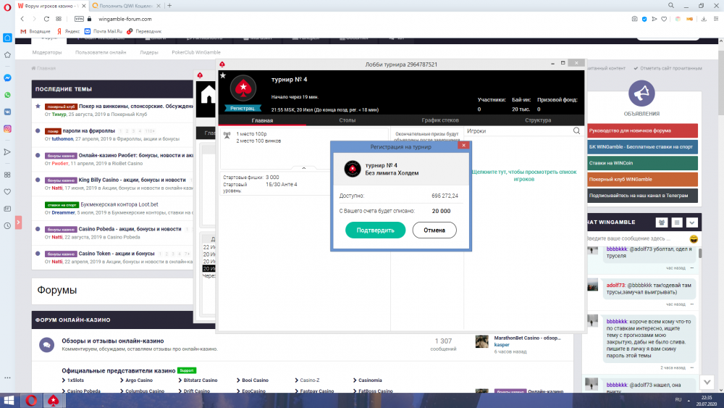The height and width of the screenshot is (408, 724).
Task: Open the emoji picker in chat input
Action: tap(694, 238)
